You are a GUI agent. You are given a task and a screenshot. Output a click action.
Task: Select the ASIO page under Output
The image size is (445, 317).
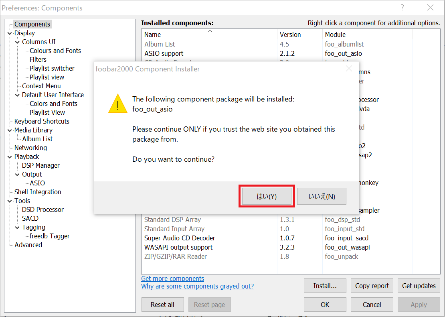coord(37,183)
